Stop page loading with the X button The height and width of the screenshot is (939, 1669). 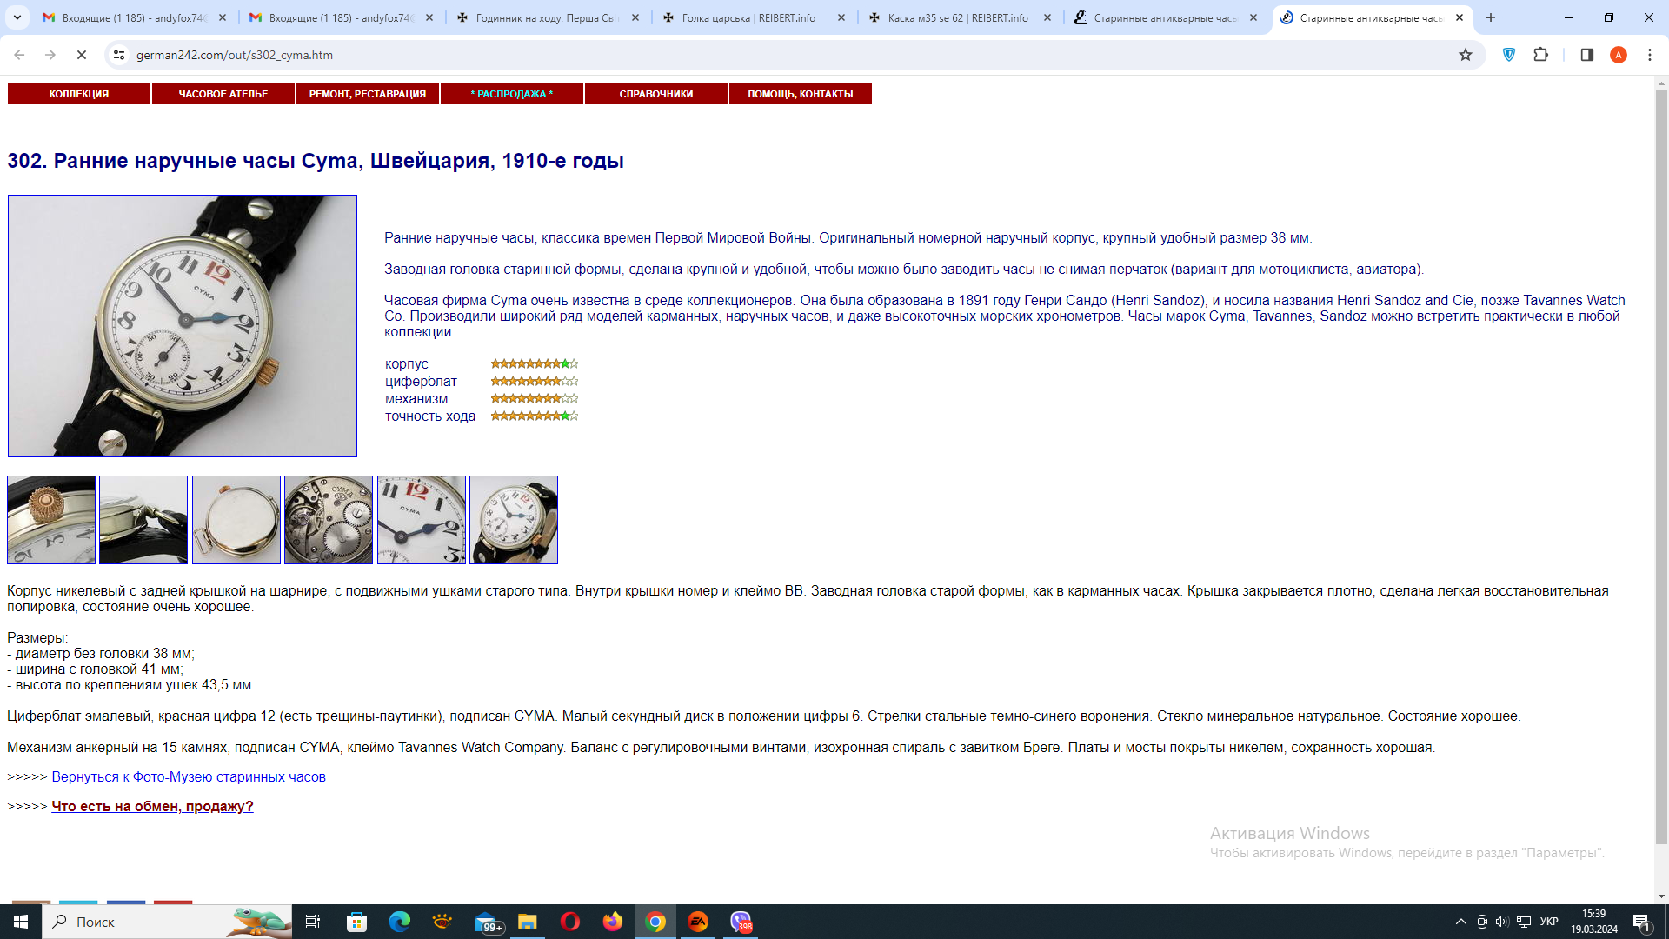click(x=82, y=55)
